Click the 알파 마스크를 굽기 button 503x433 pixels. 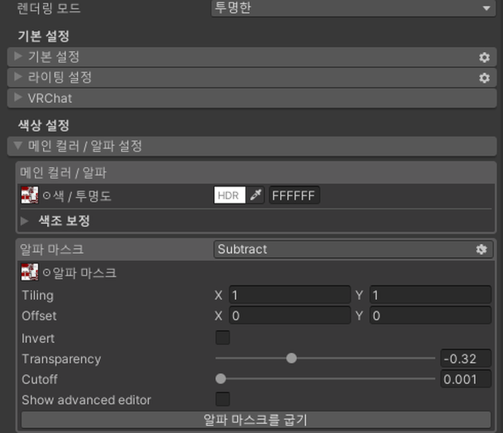click(256, 419)
